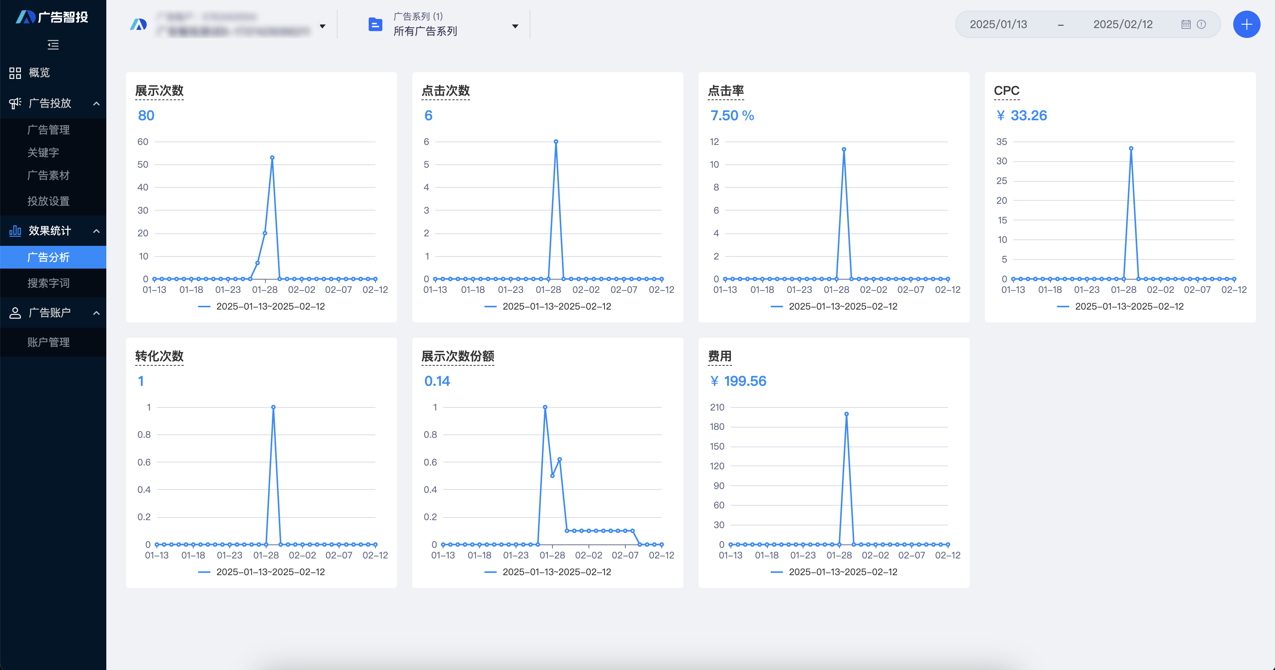Screen dimensions: 1275x670
Task: Click the 效果统计 bar chart icon
Action: click(x=15, y=230)
